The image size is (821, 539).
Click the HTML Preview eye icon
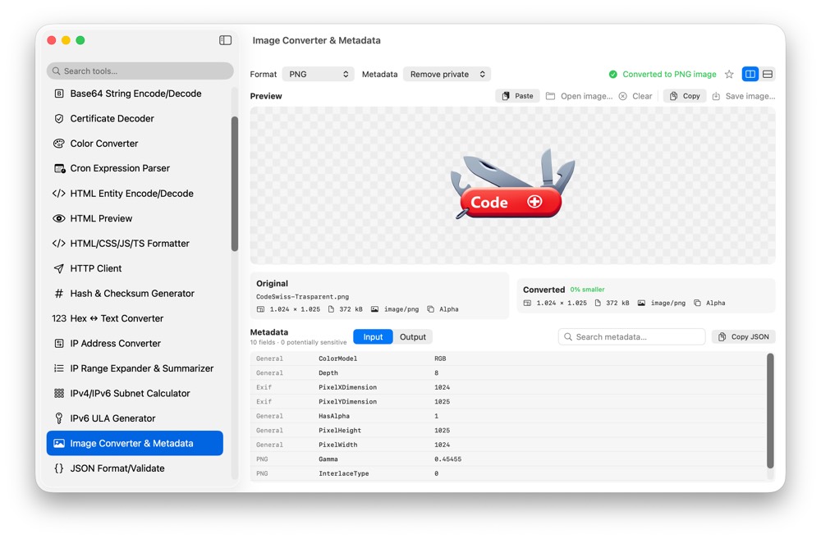point(59,219)
